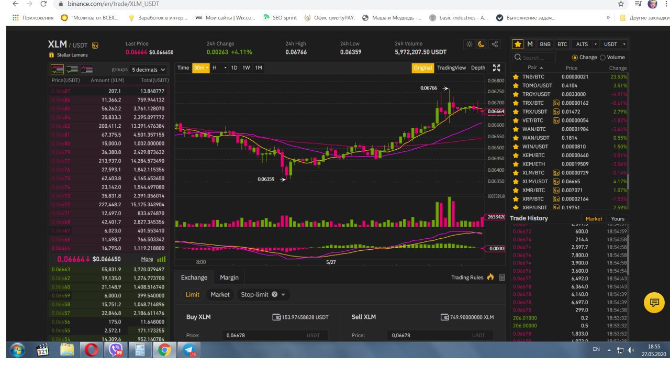The width and height of the screenshot is (670, 377).
Task: Click the favorites star filter in the pairs panel
Action: point(517,45)
